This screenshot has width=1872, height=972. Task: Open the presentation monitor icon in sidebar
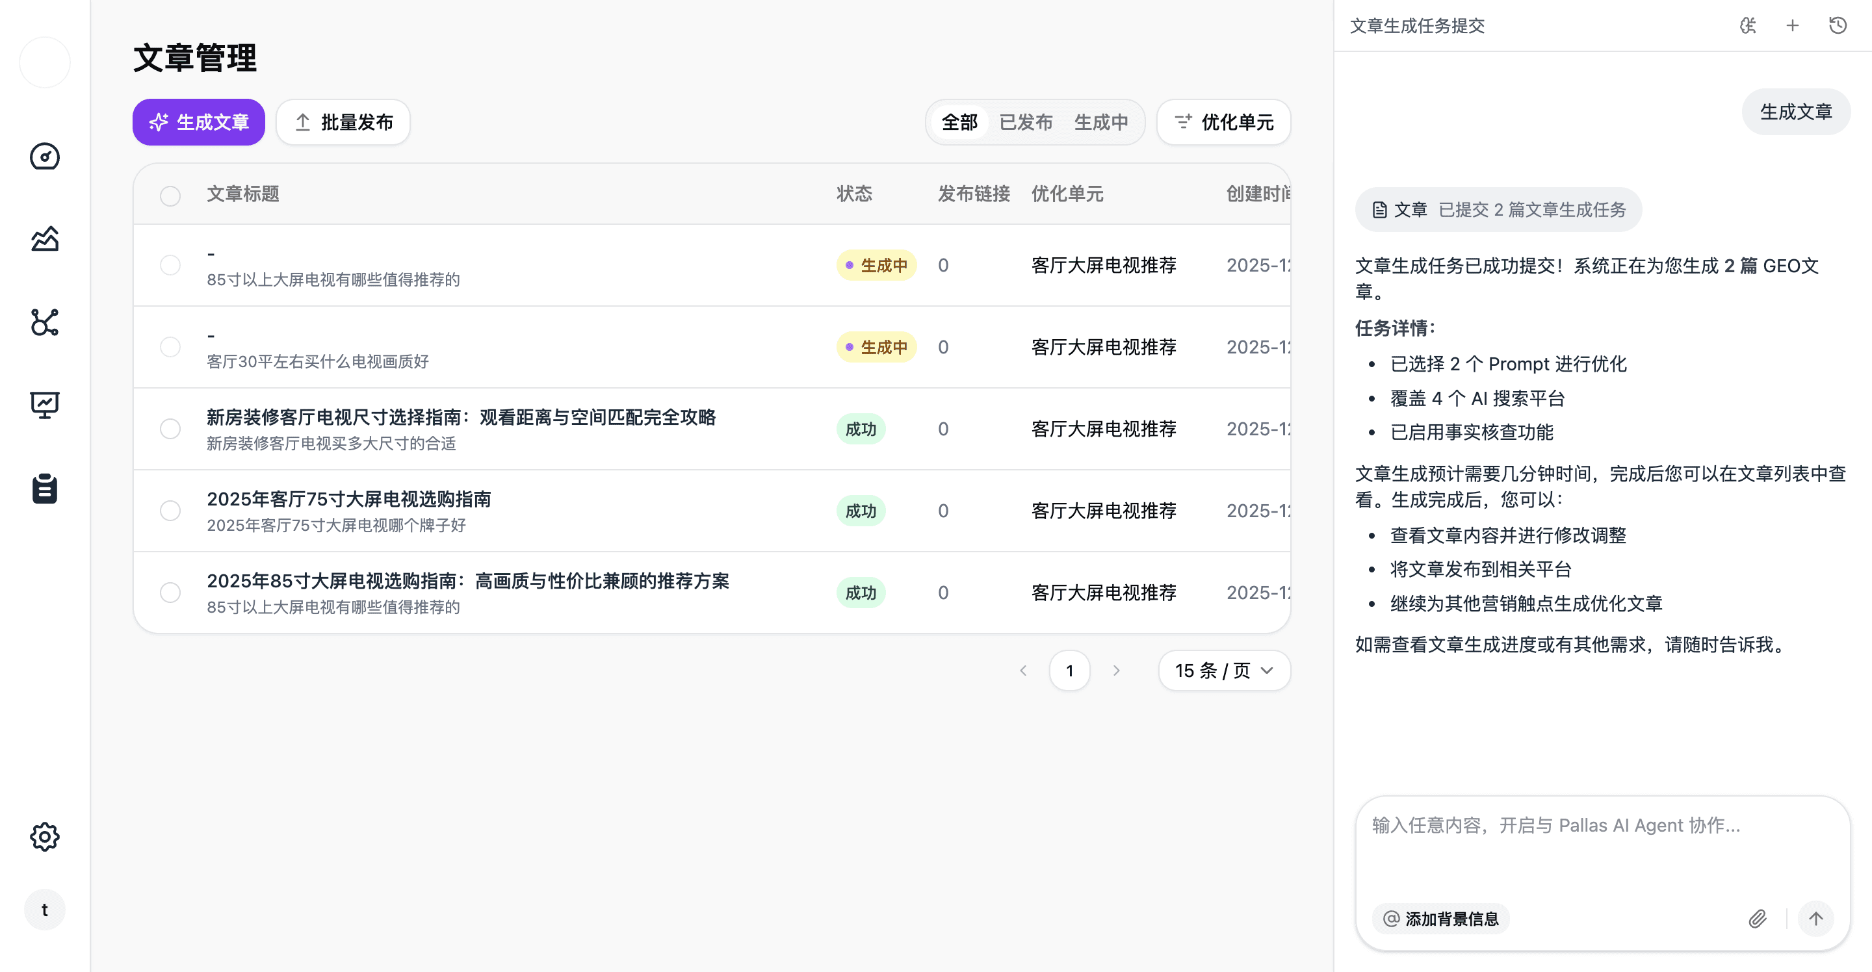[x=44, y=405]
